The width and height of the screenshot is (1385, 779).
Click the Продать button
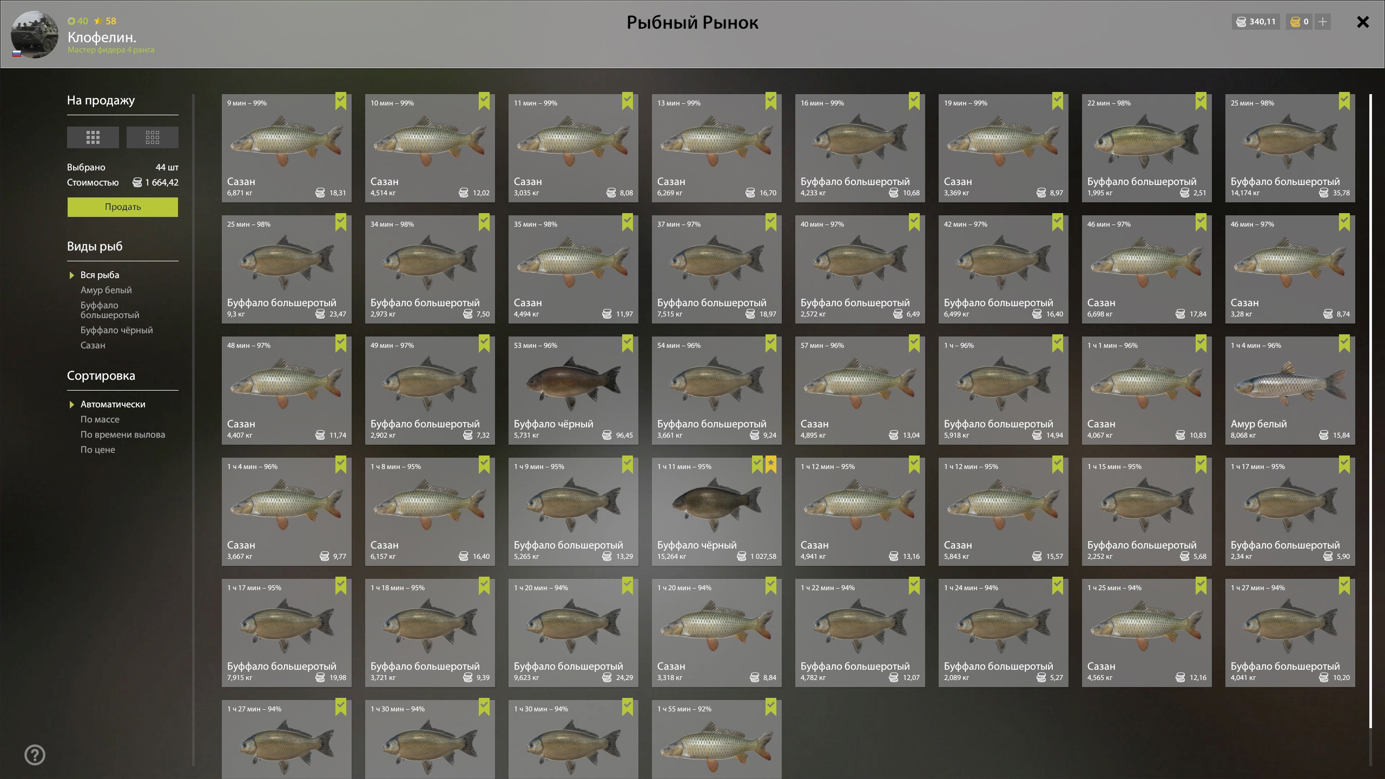[x=123, y=207]
